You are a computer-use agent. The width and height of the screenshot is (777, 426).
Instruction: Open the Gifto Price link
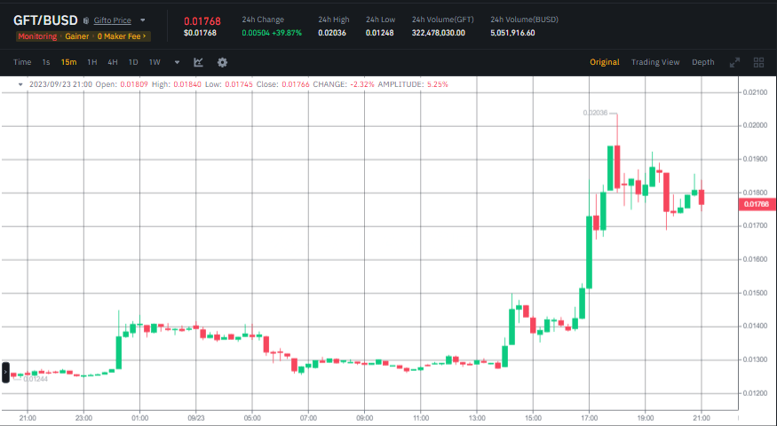113,20
